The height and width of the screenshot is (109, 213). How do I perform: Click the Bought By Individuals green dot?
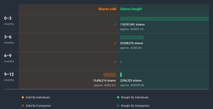tap(118, 97)
